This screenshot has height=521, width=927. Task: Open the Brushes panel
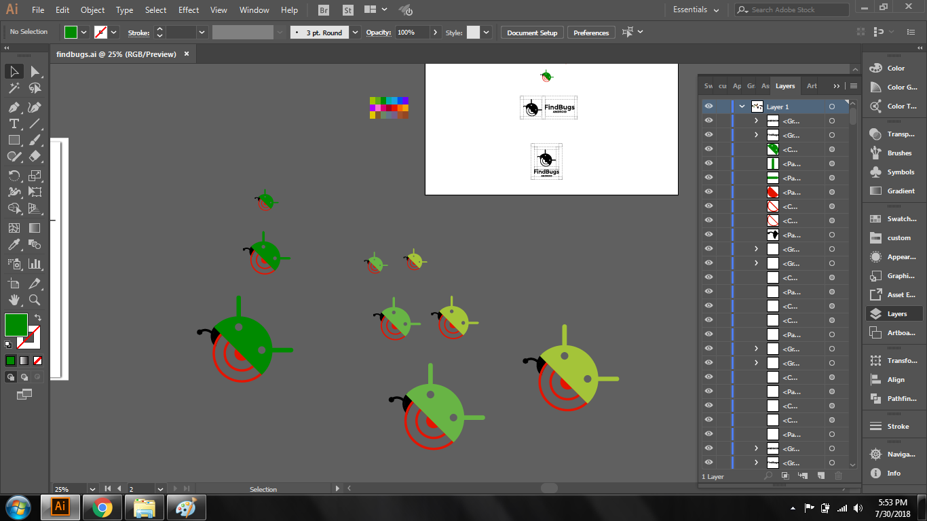(x=894, y=153)
